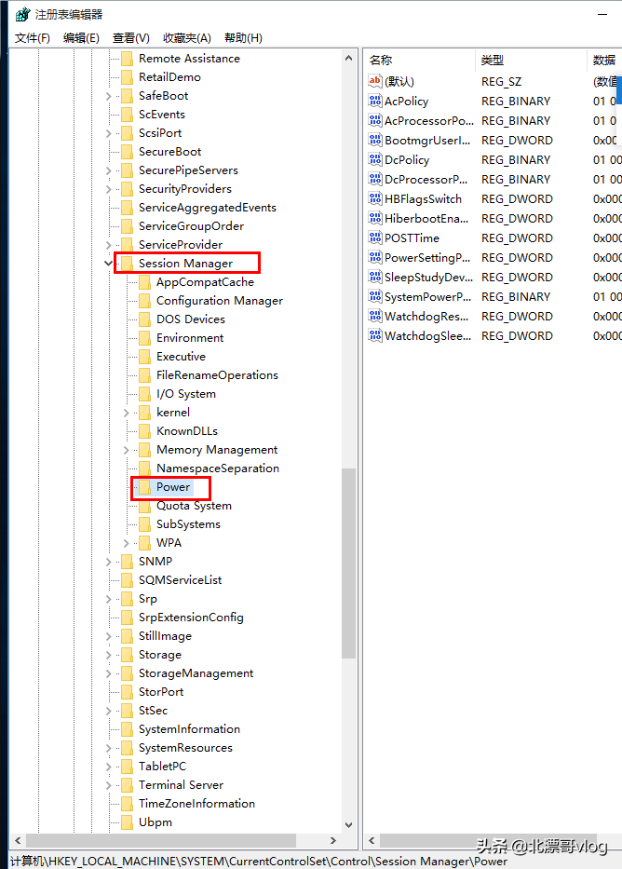Expand the WPA tree node
This screenshot has height=869, width=622.
click(127, 543)
